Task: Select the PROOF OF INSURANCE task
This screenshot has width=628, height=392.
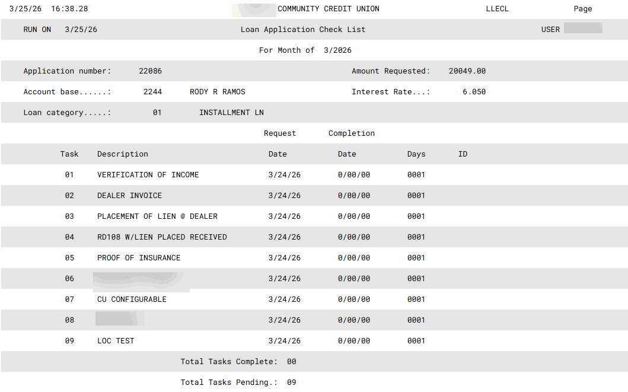Action: pyautogui.click(x=139, y=258)
